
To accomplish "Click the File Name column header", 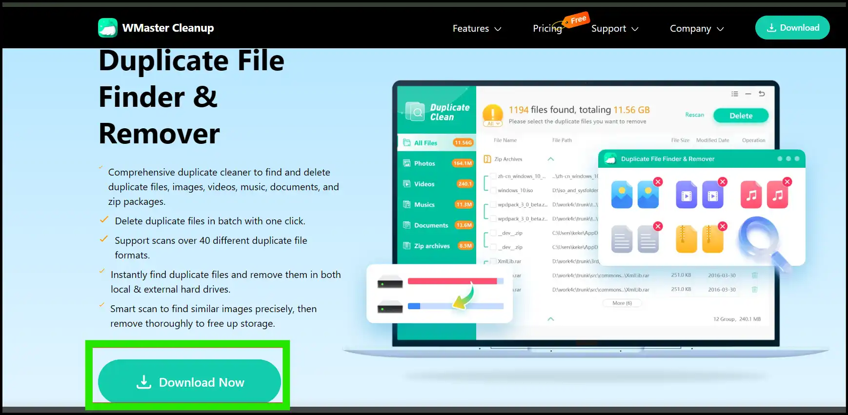I will (505, 140).
